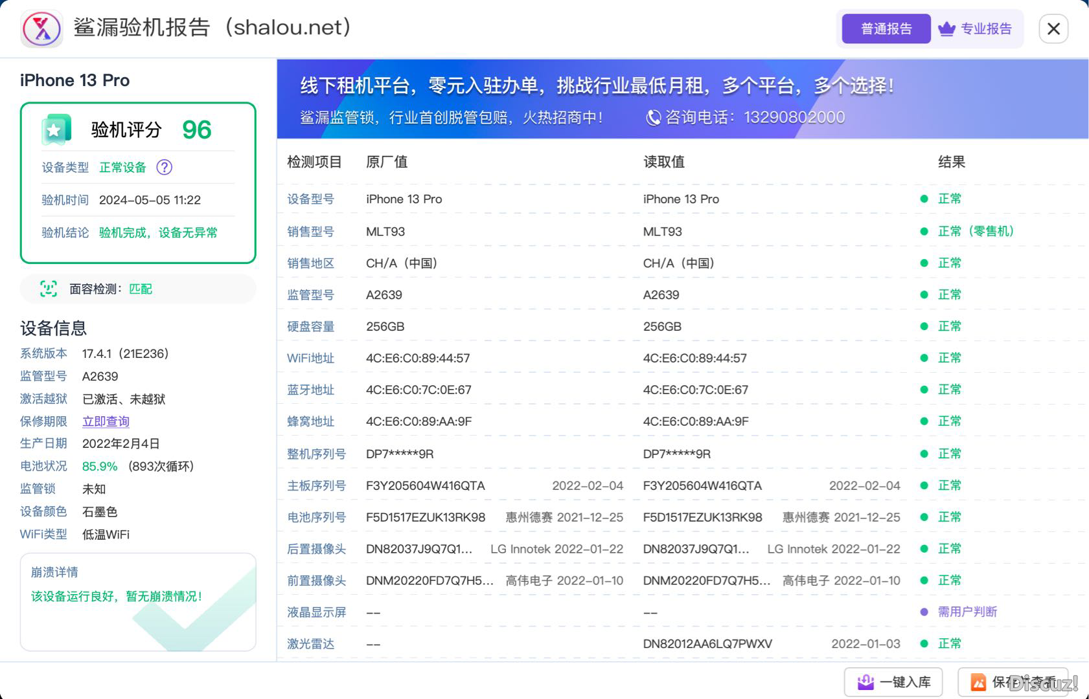Click the orange save image icon
The width and height of the screenshot is (1089, 699).
tap(978, 682)
